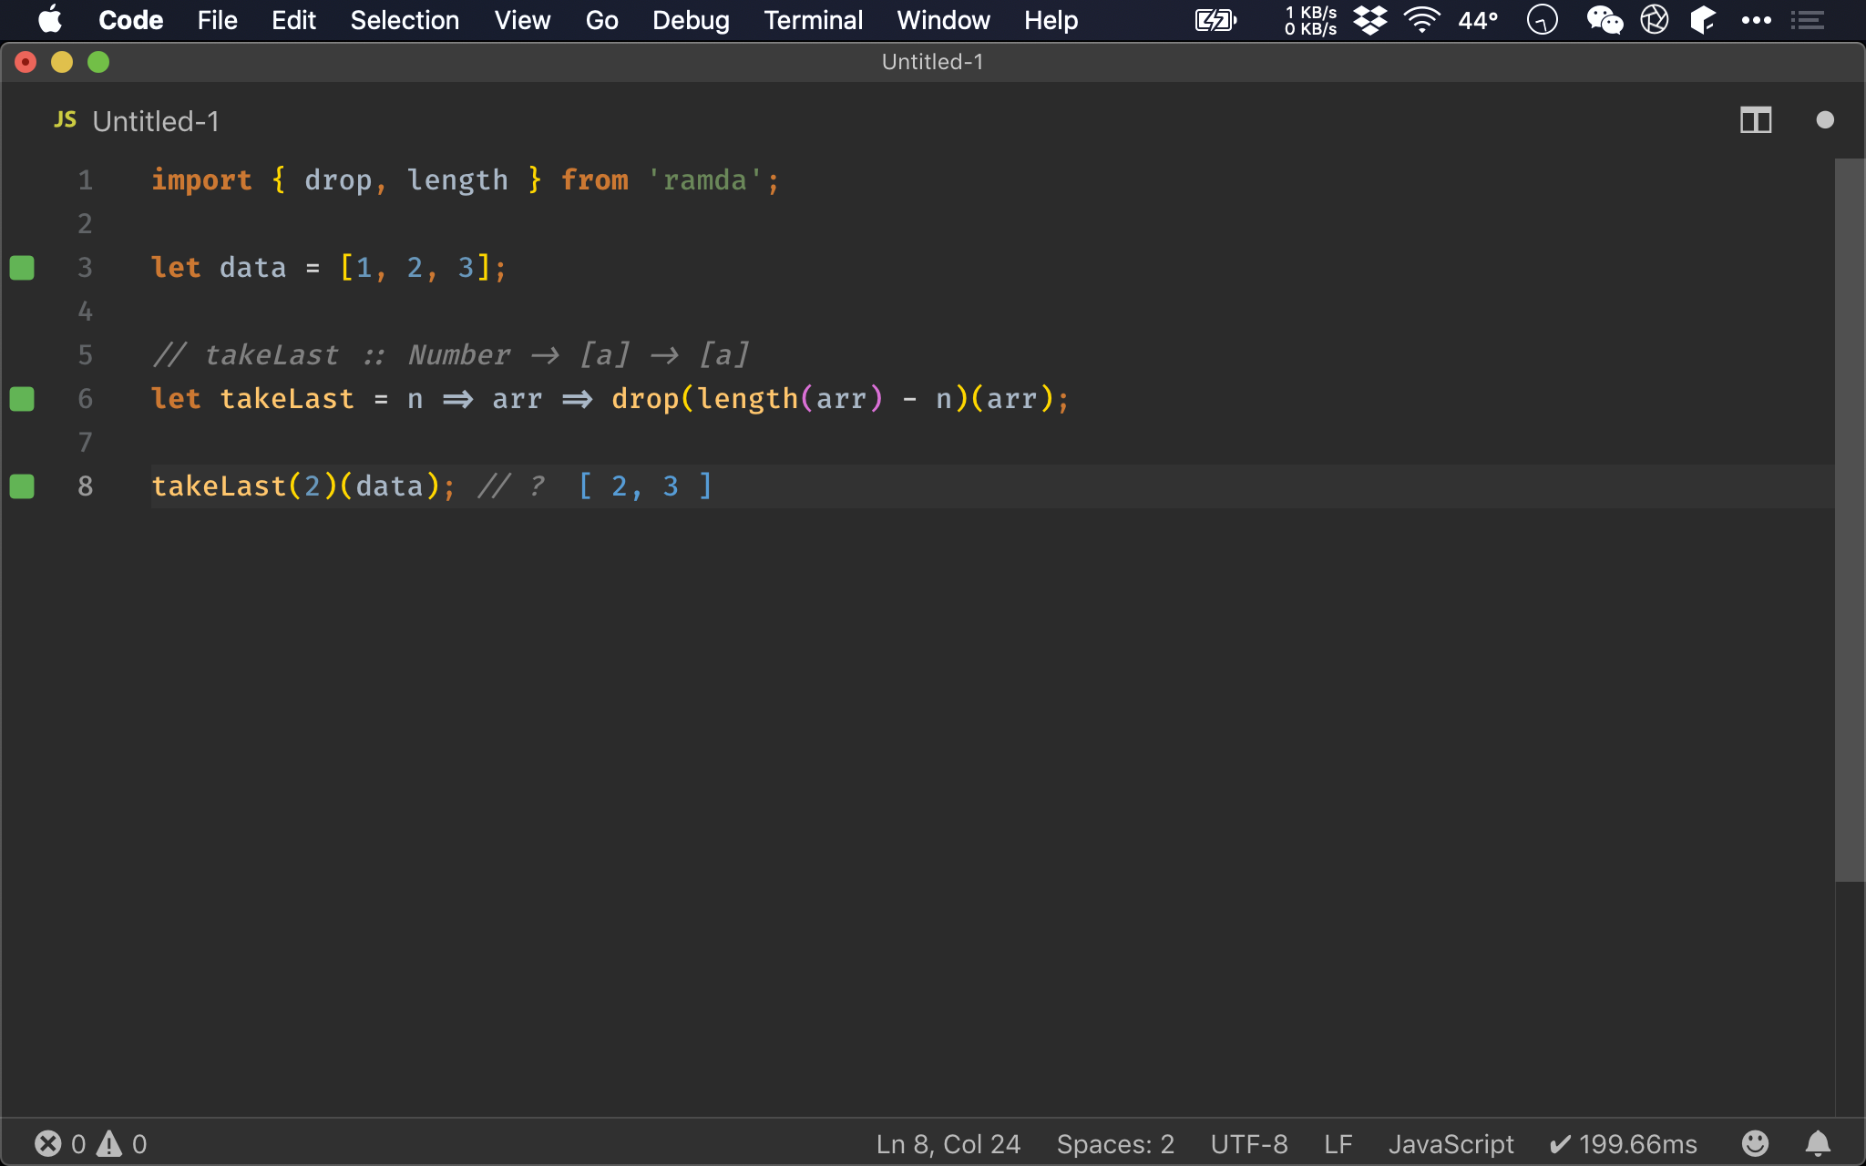Click the split editor icon
This screenshot has width=1866, height=1166.
1756,119
